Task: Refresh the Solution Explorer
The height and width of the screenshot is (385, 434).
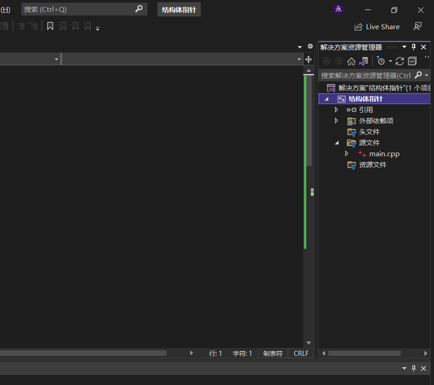Action: coord(399,61)
